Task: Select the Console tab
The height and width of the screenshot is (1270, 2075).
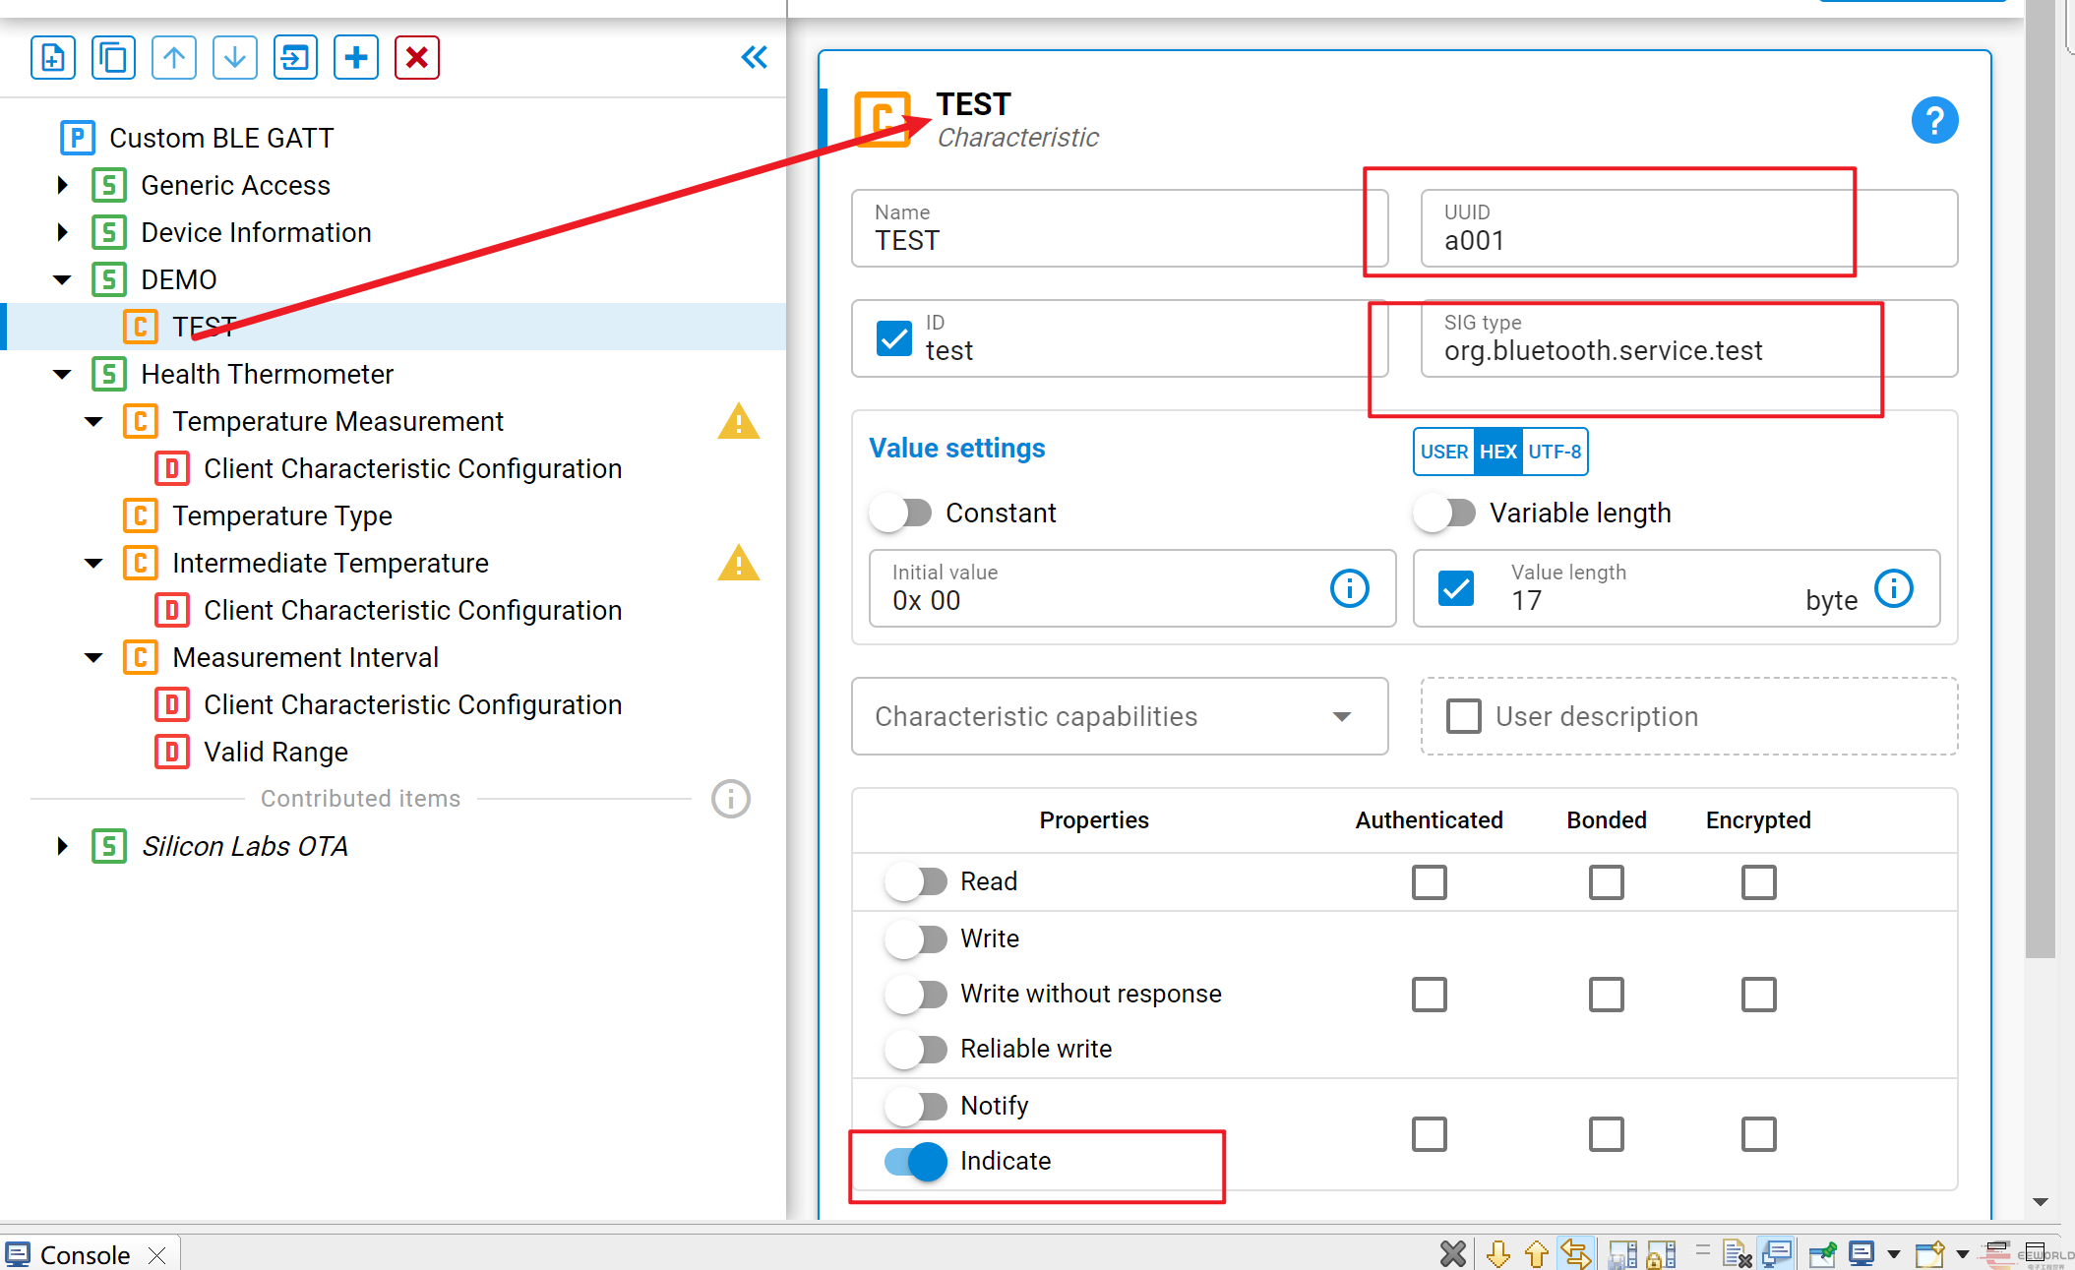Action: [x=84, y=1254]
